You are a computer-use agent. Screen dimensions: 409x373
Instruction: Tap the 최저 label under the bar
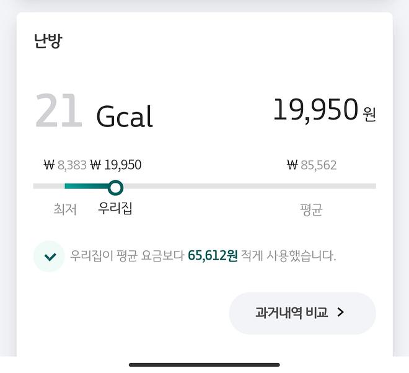(65, 209)
